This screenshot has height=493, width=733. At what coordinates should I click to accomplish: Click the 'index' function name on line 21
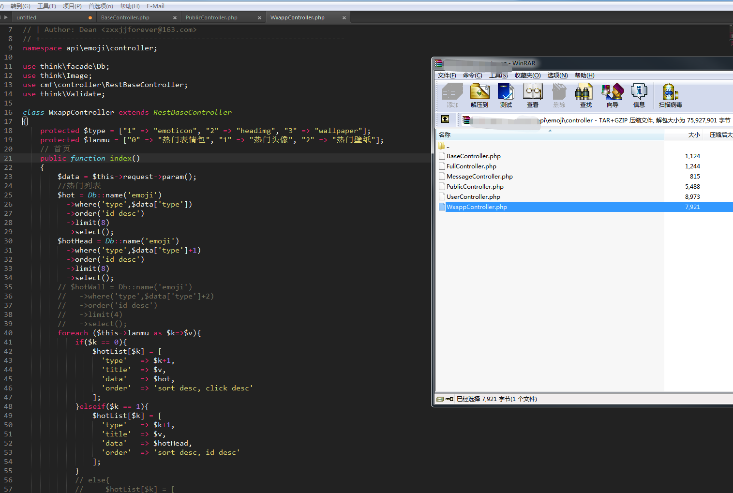point(120,158)
